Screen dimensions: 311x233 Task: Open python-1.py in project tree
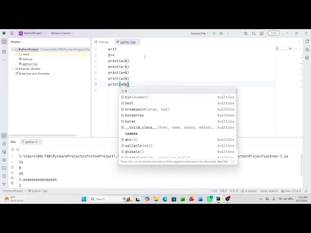pyautogui.click(x=28, y=64)
